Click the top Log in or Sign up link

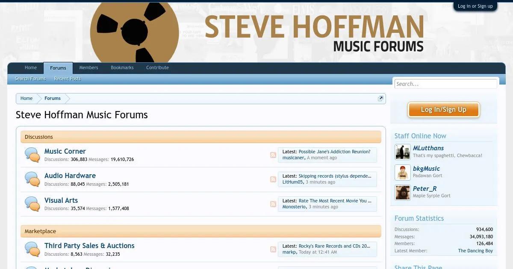(475, 6)
